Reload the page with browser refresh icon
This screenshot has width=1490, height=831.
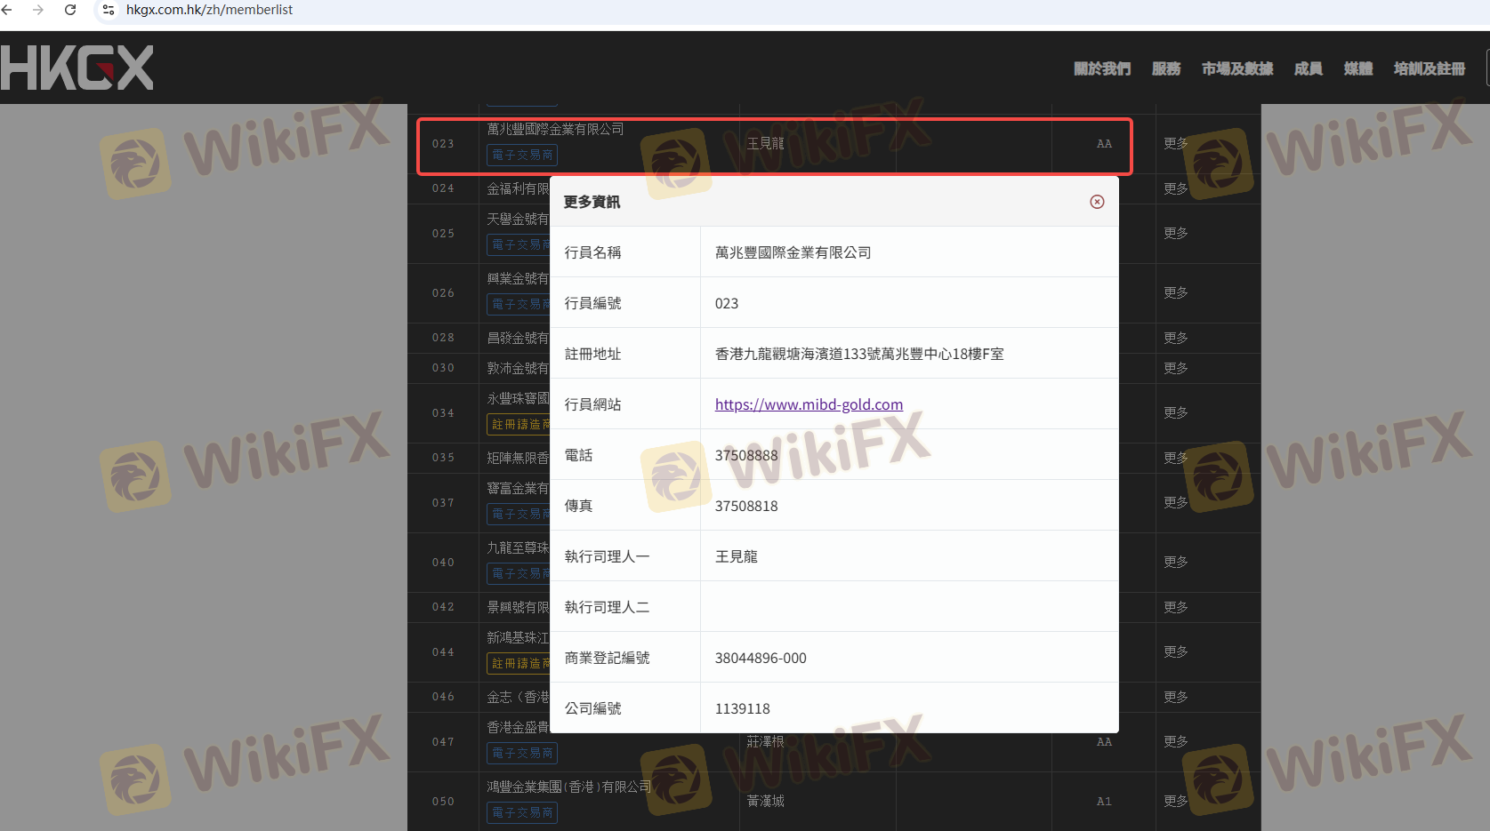pos(70,10)
